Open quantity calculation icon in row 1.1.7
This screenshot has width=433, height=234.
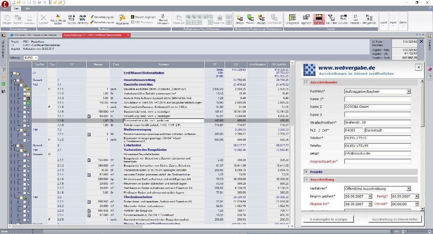click(89, 116)
